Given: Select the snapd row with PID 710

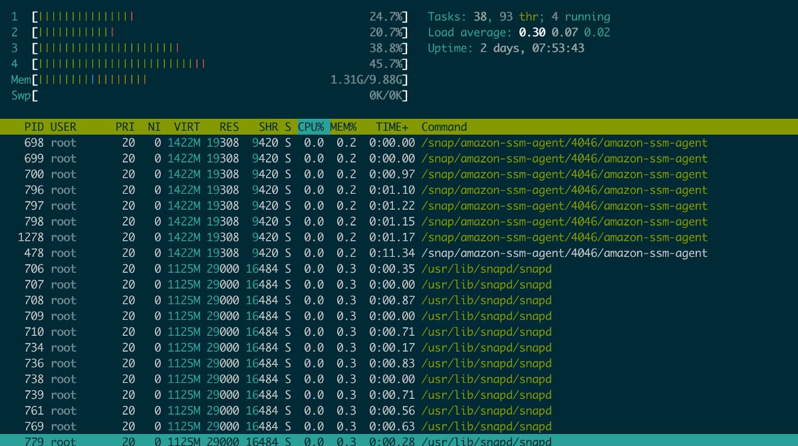Looking at the screenshot, I should tap(399, 332).
